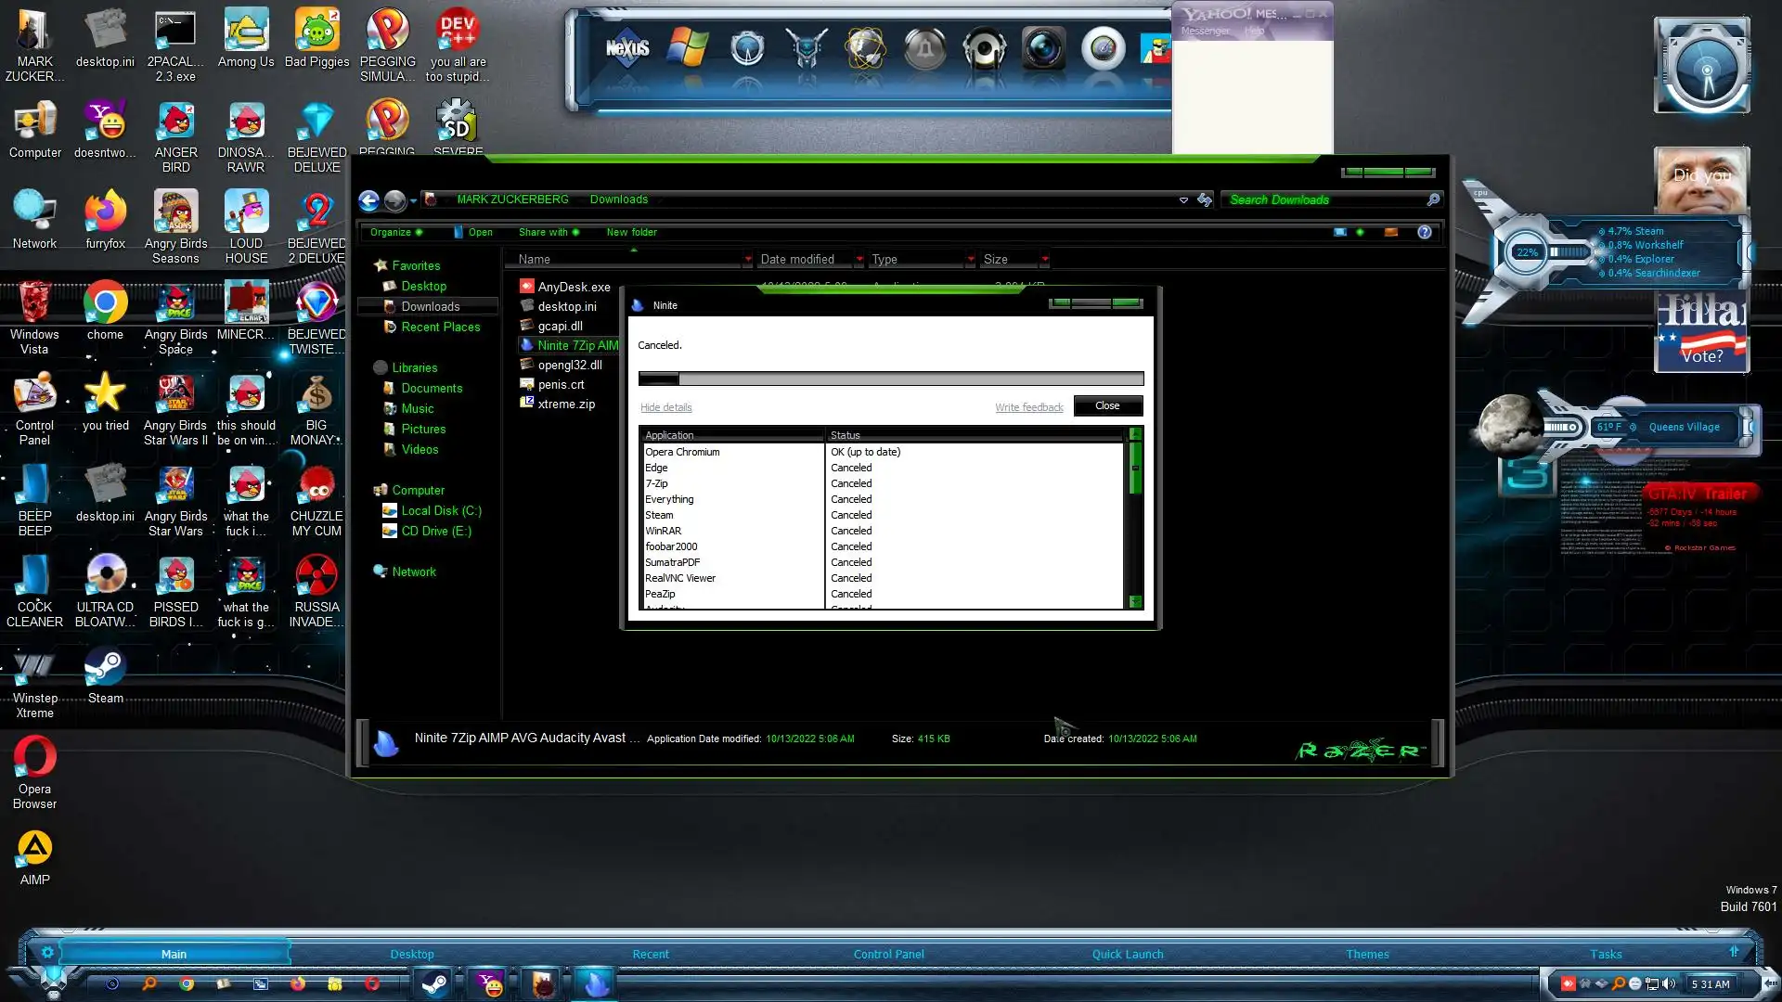Switch to the Control Panel tab
1782x1002 pixels.
[x=888, y=954]
